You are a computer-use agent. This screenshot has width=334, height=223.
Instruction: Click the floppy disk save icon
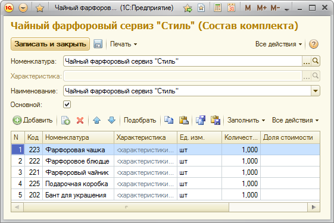click(98, 44)
